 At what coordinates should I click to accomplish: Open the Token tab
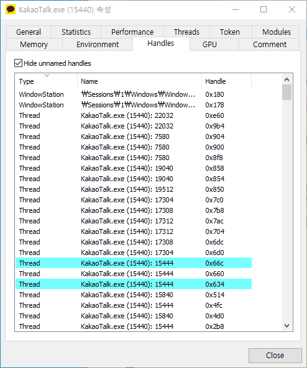coord(230,32)
